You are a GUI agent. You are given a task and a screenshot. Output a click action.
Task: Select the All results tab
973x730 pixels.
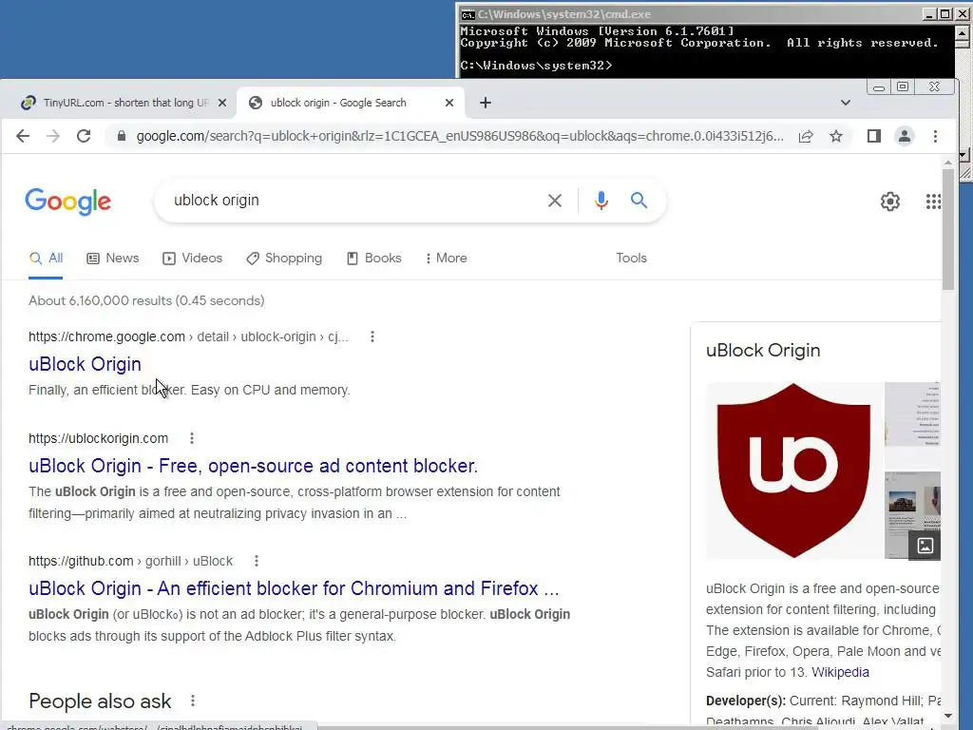tap(46, 258)
